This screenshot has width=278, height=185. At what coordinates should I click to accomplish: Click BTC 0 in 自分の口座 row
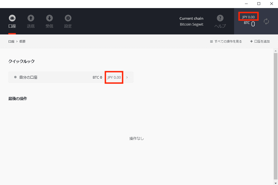coord(97,77)
